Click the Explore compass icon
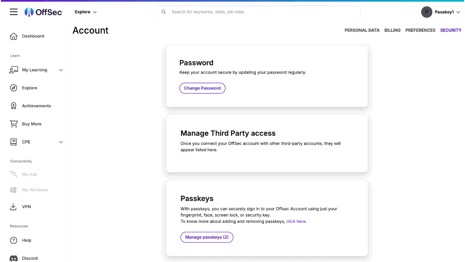Viewport: 465px width, 262px height. pos(14,88)
